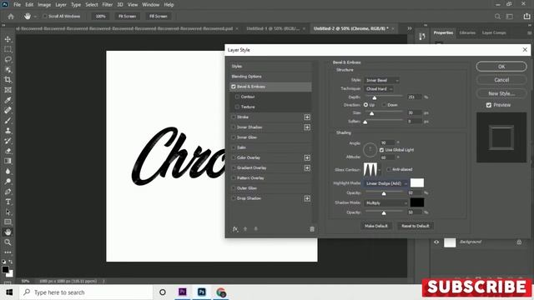
Task: Open the Filter menu
Action: (x=108, y=5)
